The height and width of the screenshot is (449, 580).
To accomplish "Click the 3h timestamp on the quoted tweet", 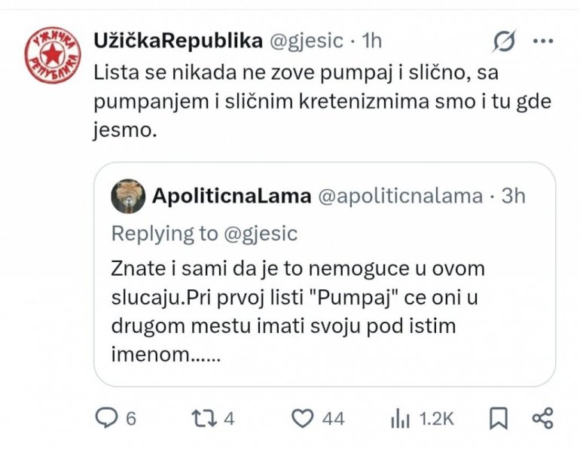I will pyautogui.click(x=513, y=197).
